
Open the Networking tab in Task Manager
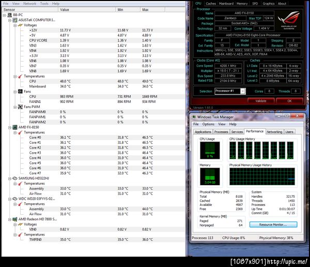(x=274, y=132)
